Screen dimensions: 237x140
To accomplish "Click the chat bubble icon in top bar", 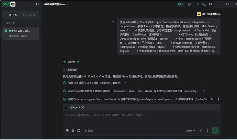I will [x=189, y=4].
